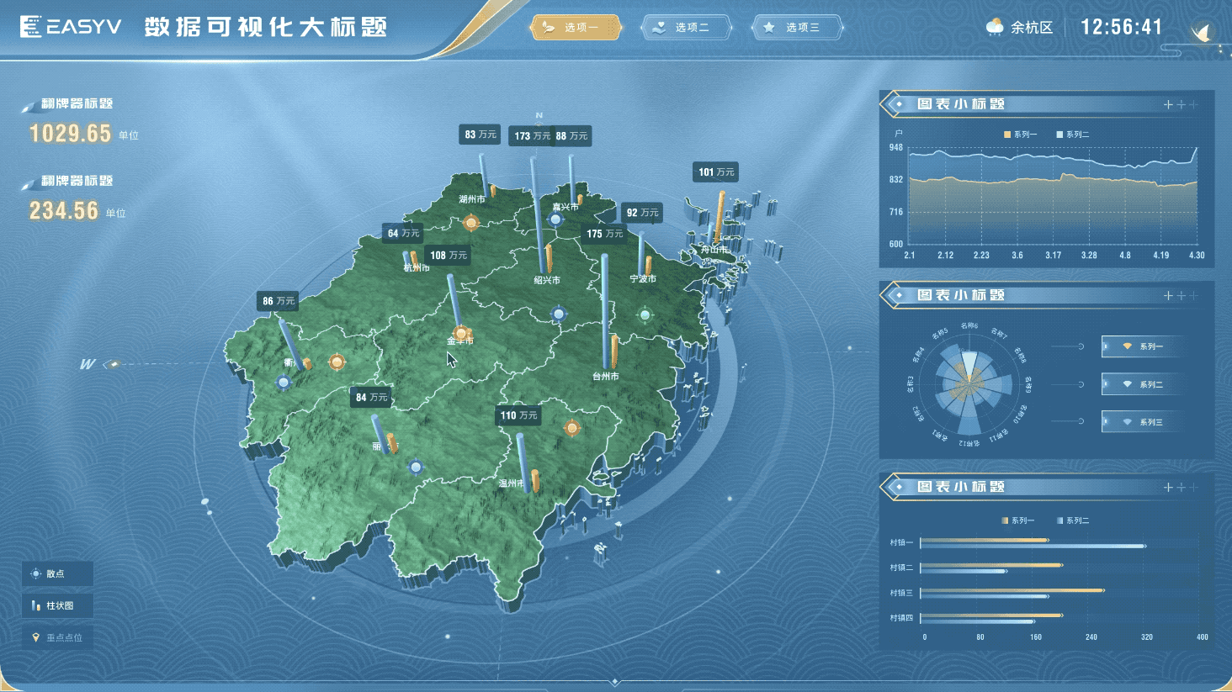Image resolution: width=1232 pixels, height=692 pixels.
Task: Click the 村镇一 row label in bar chart
Action: click(x=901, y=542)
